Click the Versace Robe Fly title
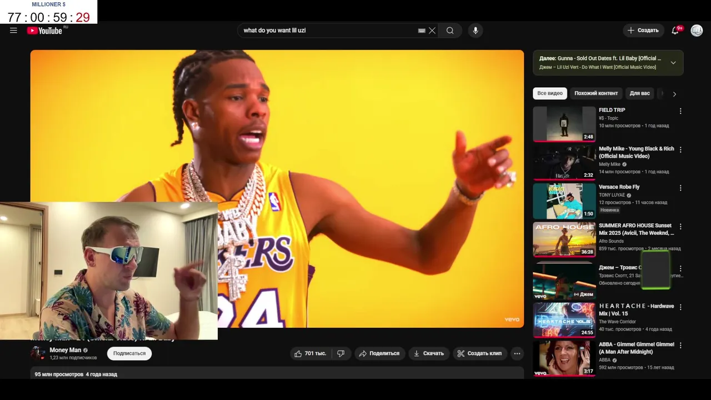Viewport: 711px width, 400px height. (x=619, y=187)
